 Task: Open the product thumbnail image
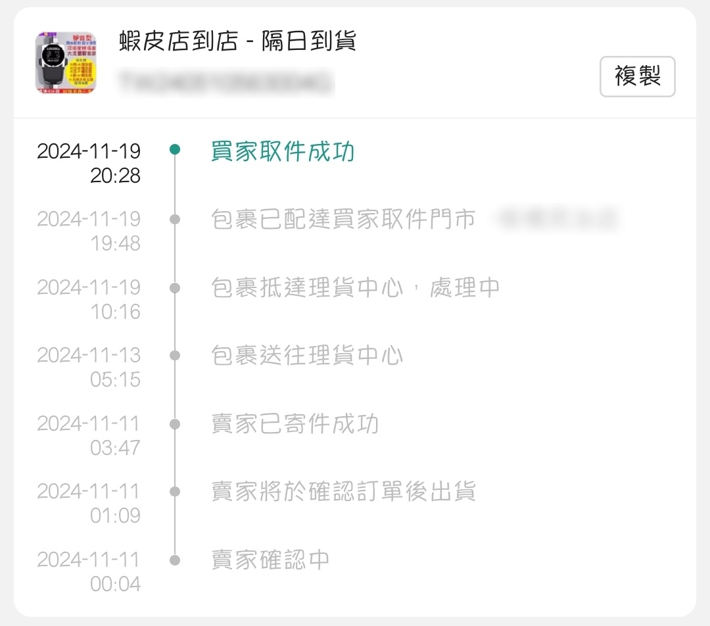coord(66,62)
